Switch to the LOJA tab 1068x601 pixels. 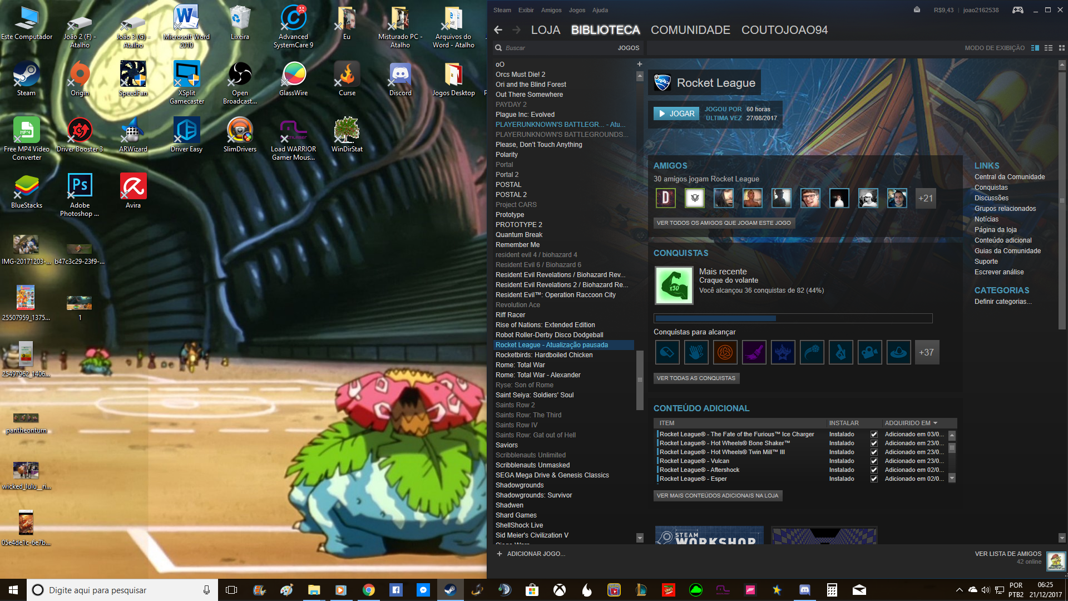(545, 30)
